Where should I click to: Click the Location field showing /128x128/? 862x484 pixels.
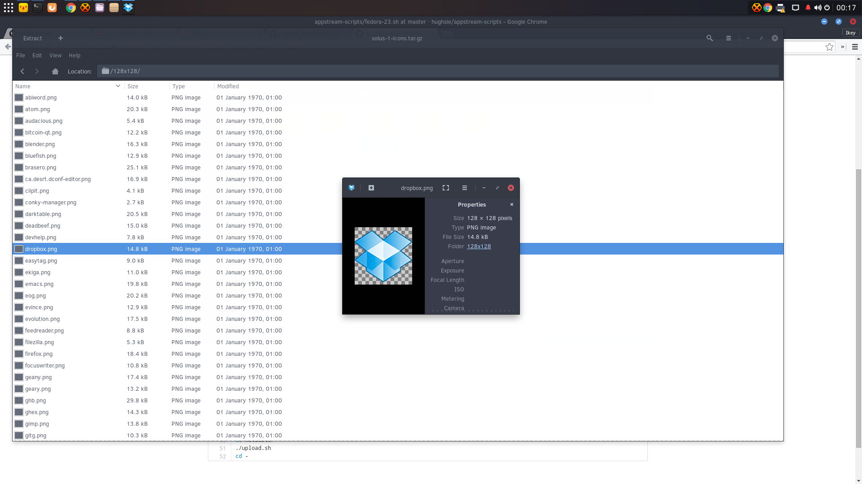[x=438, y=71]
